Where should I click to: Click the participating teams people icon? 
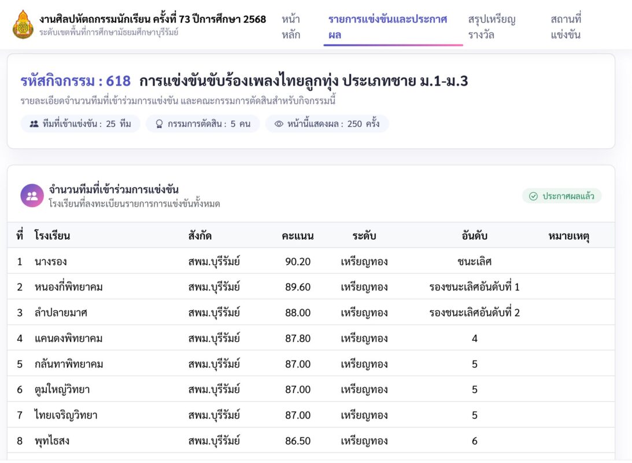point(34,124)
